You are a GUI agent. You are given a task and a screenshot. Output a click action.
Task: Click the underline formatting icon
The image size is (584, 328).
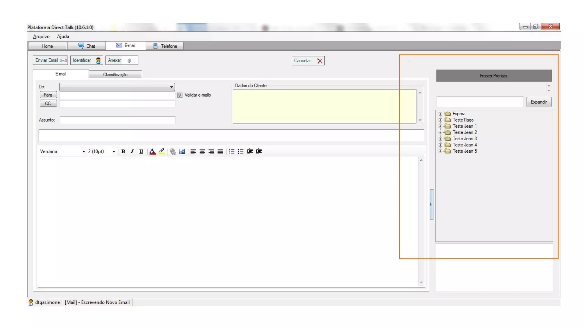click(141, 151)
